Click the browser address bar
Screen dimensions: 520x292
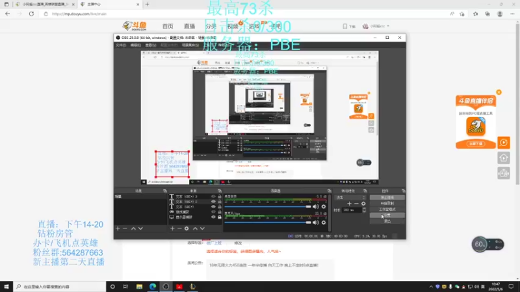point(246,14)
